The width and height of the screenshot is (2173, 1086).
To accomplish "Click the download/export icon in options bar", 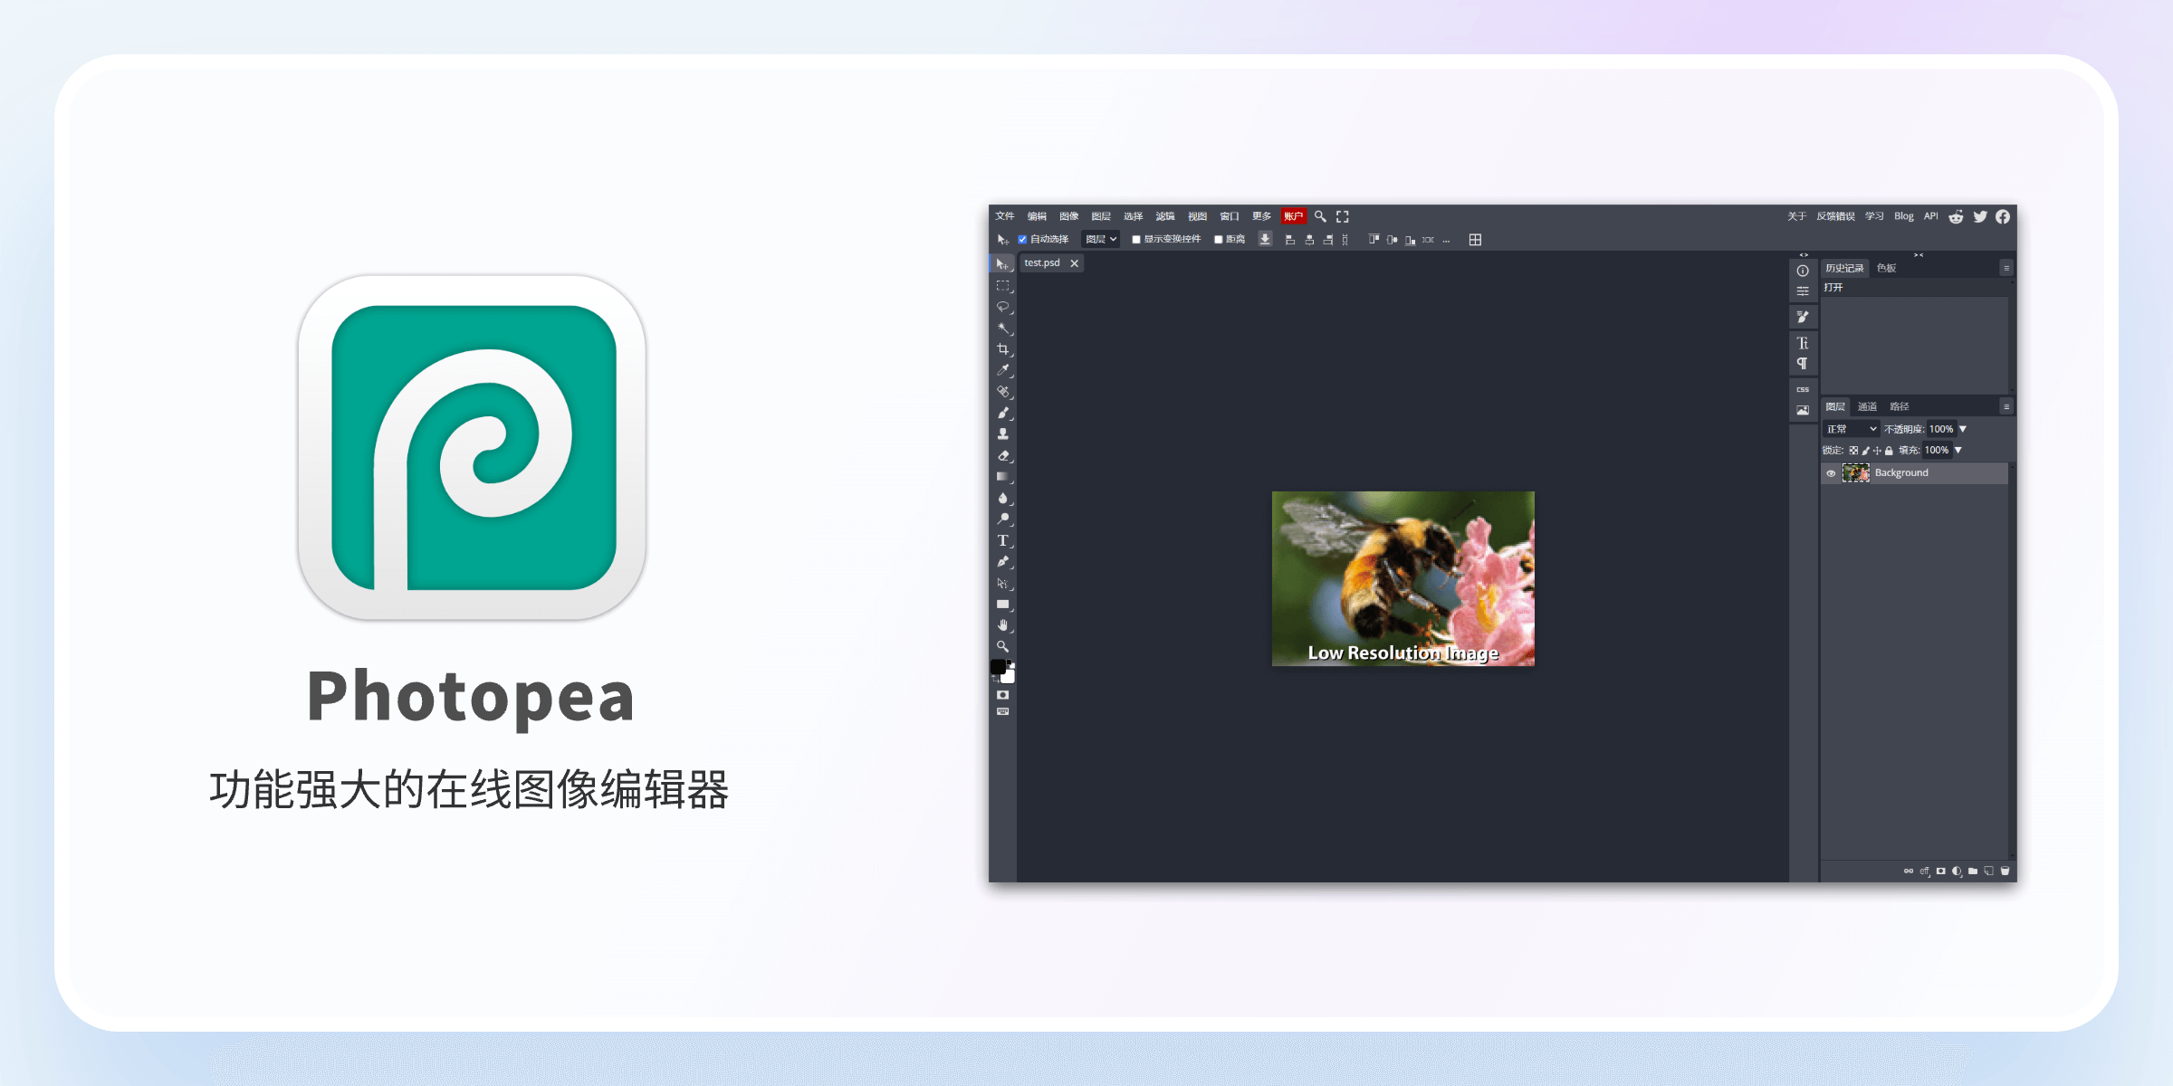I will pyautogui.click(x=1265, y=239).
